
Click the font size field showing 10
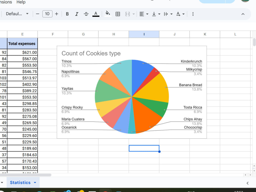click(x=47, y=14)
